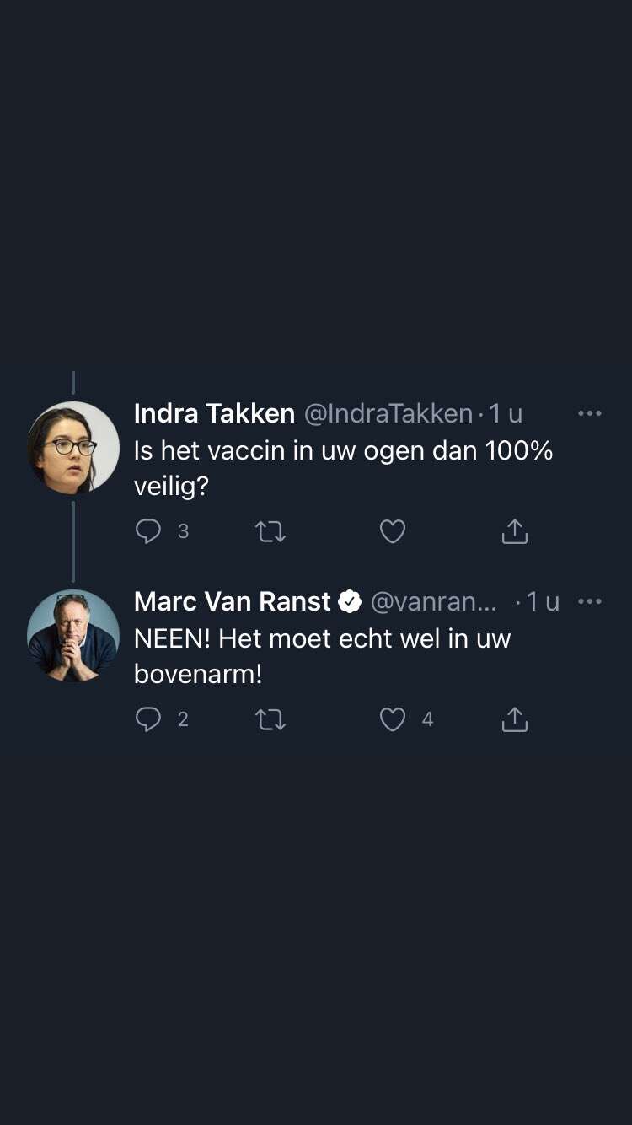
Task: Like Marc Van Ranst's reply
Action: (x=393, y=719)
